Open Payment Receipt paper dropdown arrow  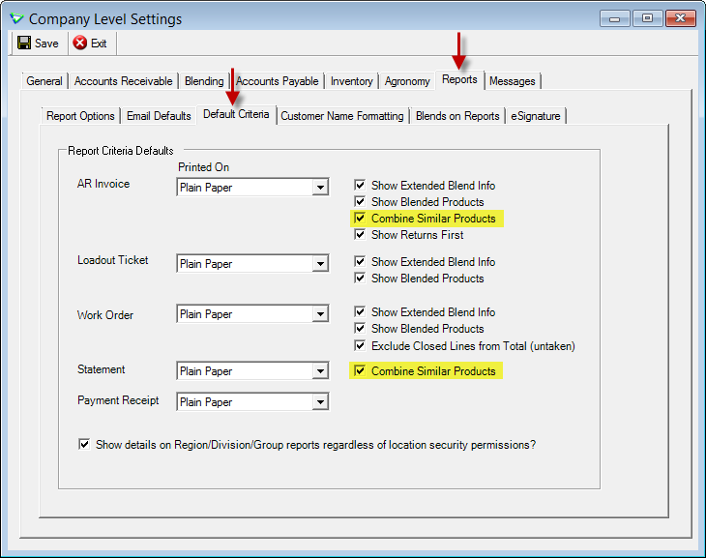click(x=320, y=401)
